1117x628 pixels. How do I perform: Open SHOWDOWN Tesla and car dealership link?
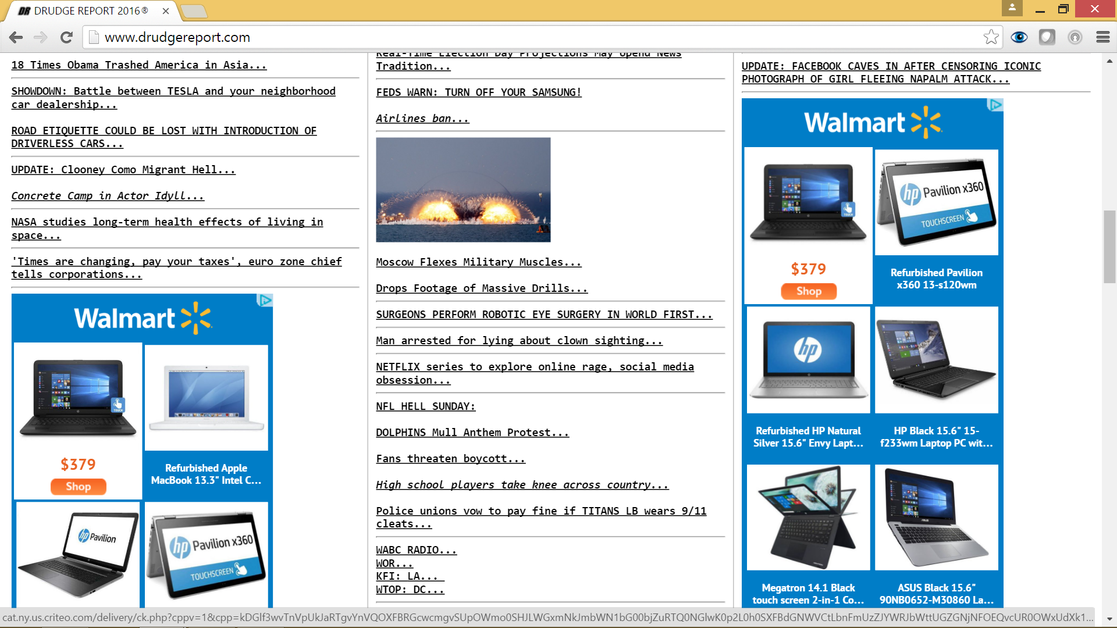click(x=173, y=98)
